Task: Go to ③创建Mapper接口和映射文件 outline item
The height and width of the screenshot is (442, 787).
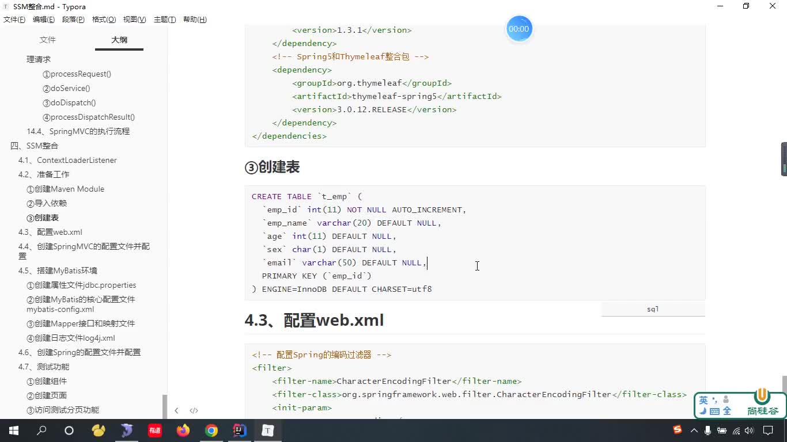Action: 81,323
